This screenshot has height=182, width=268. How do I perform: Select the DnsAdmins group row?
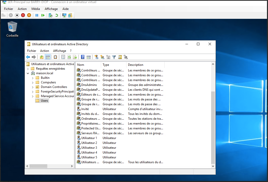pyautogui.click(x=120, y=85)
